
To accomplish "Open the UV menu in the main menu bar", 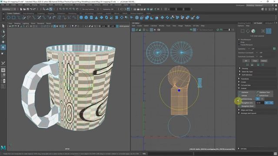I will pos(111,5).
